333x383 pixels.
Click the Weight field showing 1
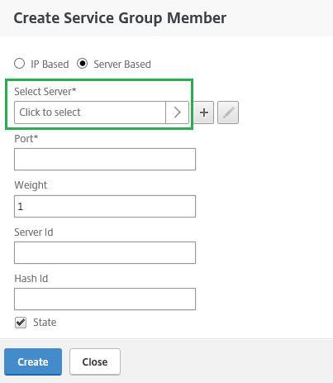coord(105,206)
